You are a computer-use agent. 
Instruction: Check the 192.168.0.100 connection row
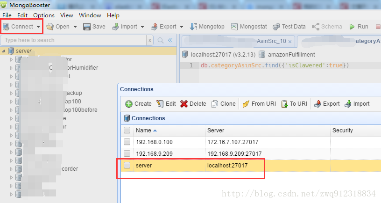[127, 142]
